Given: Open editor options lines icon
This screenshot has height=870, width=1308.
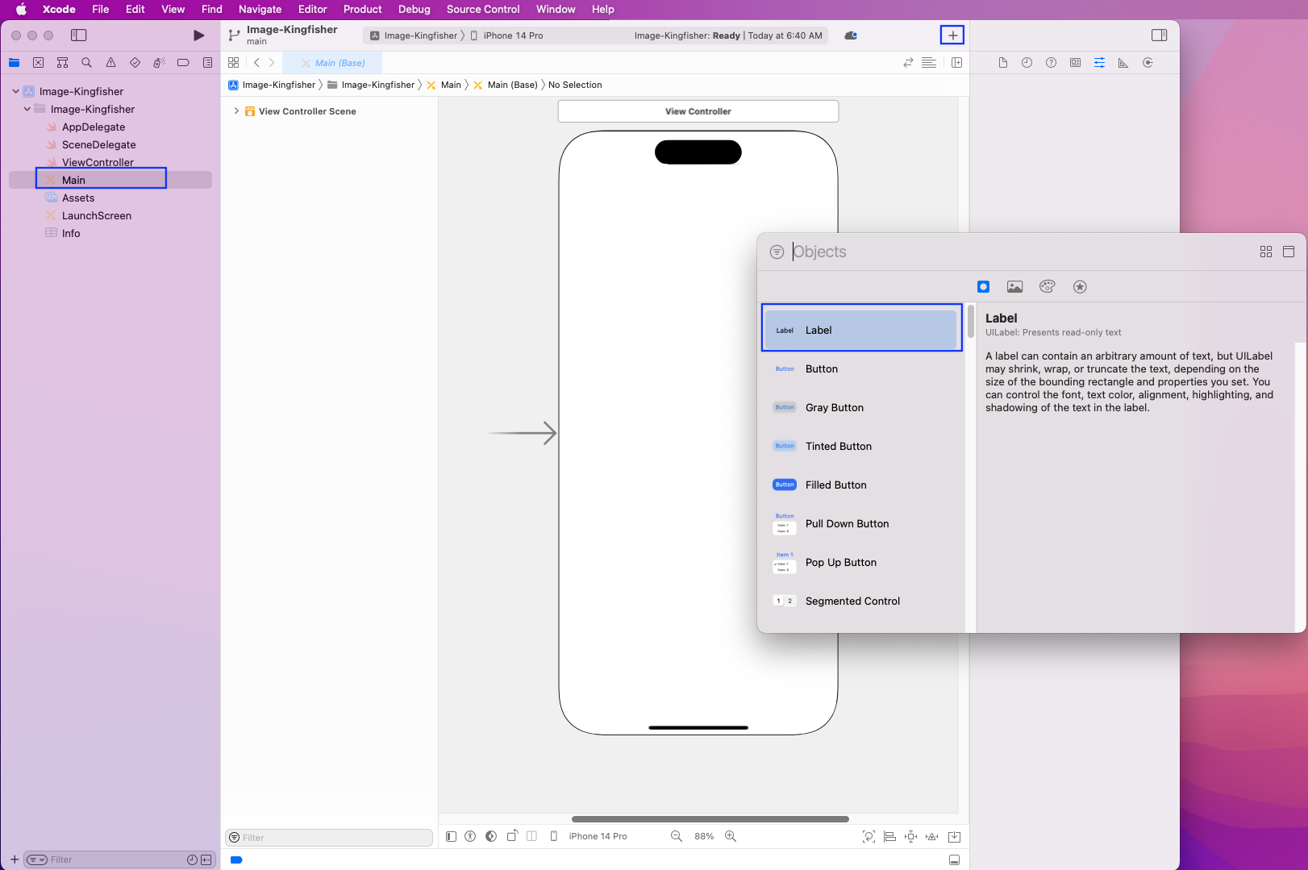Looking at the screenshot, I should click(929, 63).
